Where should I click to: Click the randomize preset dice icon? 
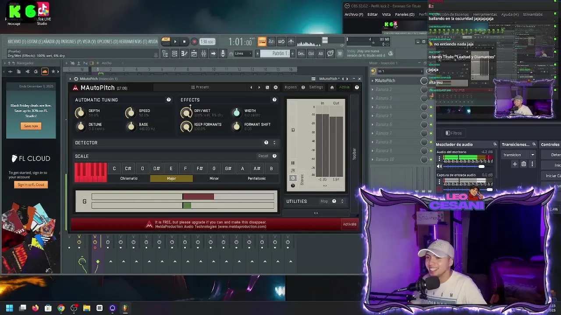tap(267, 87)
